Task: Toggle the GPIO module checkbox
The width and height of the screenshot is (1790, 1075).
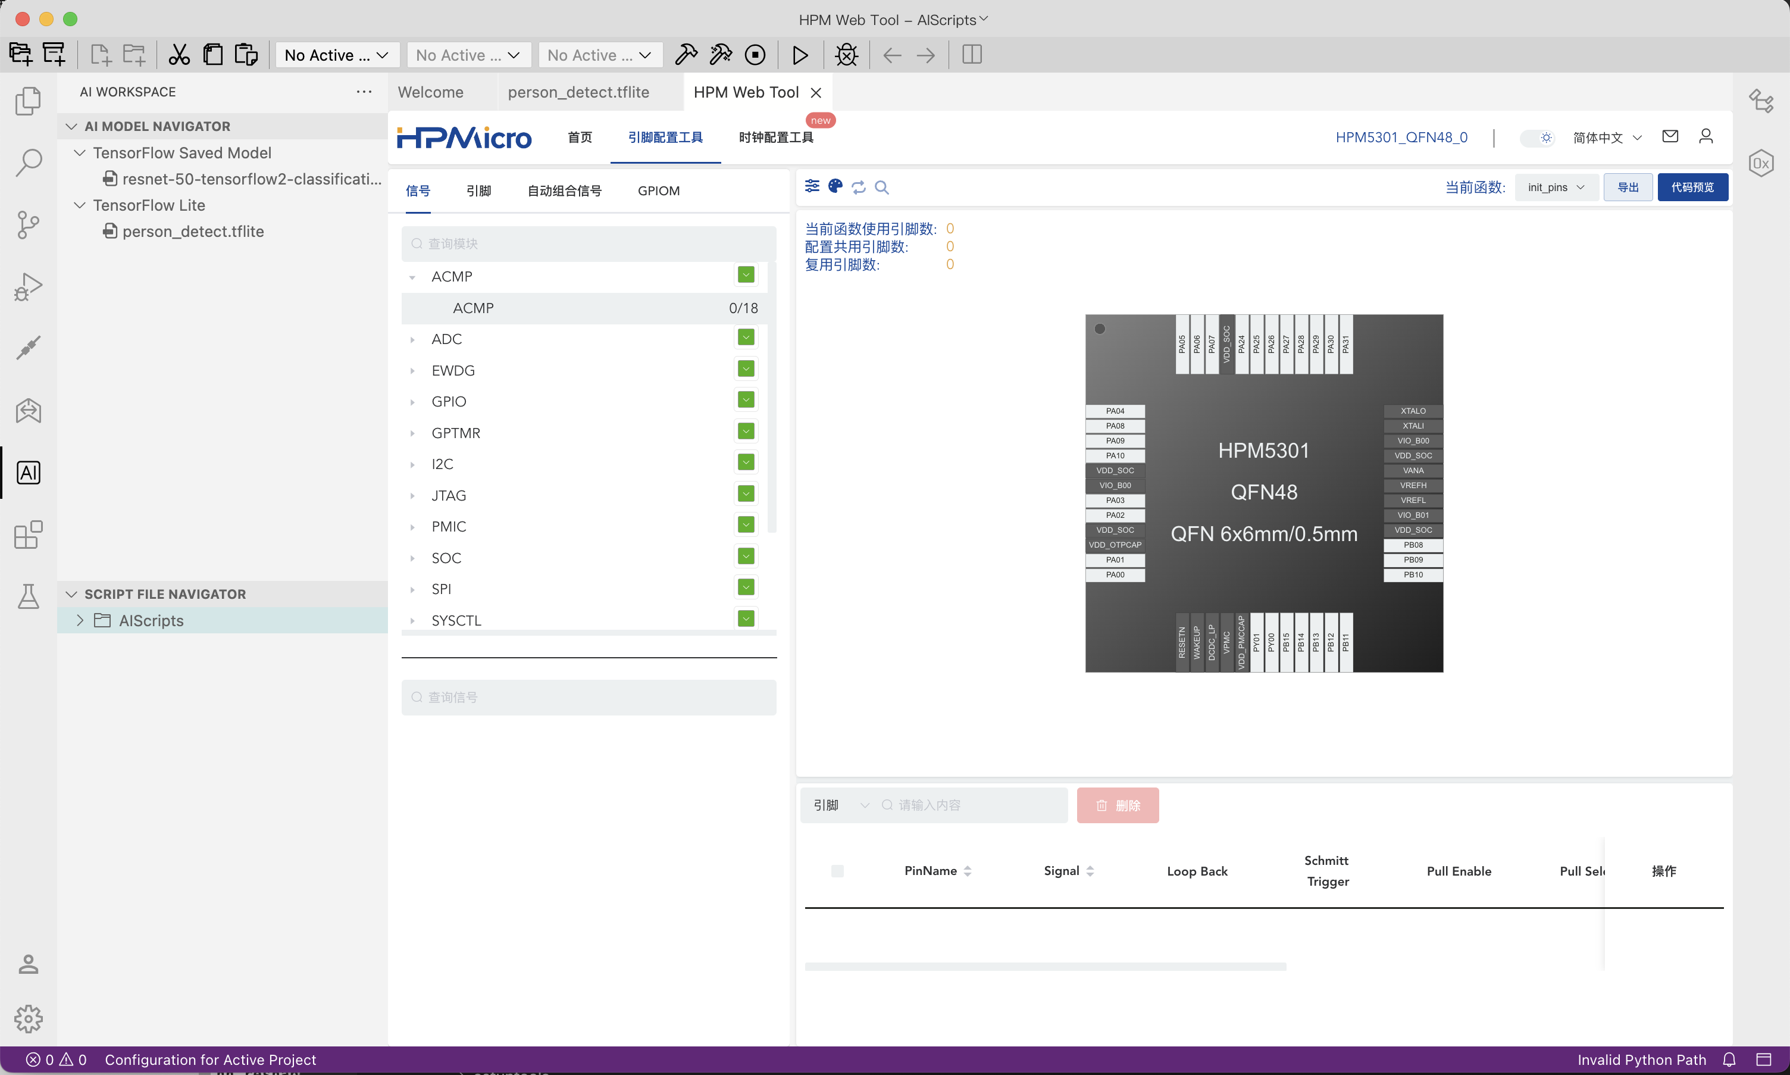Action: 746,400
